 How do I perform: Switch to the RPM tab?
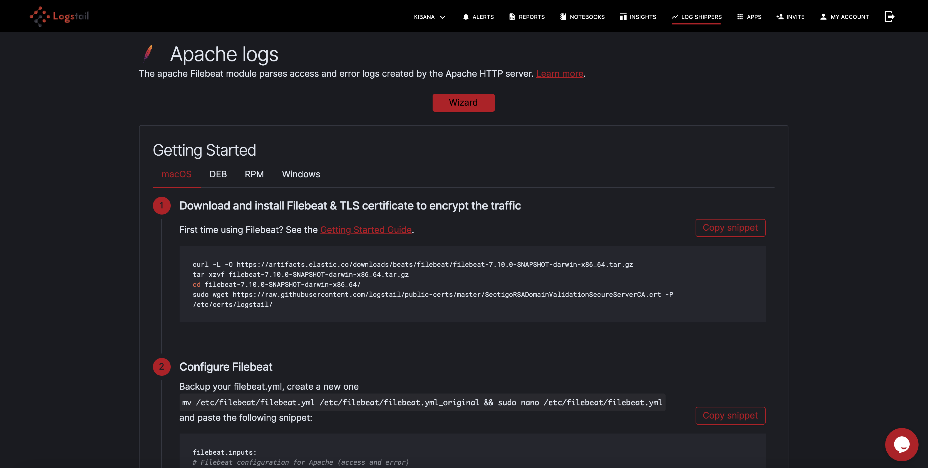click(x=254, y=174)
